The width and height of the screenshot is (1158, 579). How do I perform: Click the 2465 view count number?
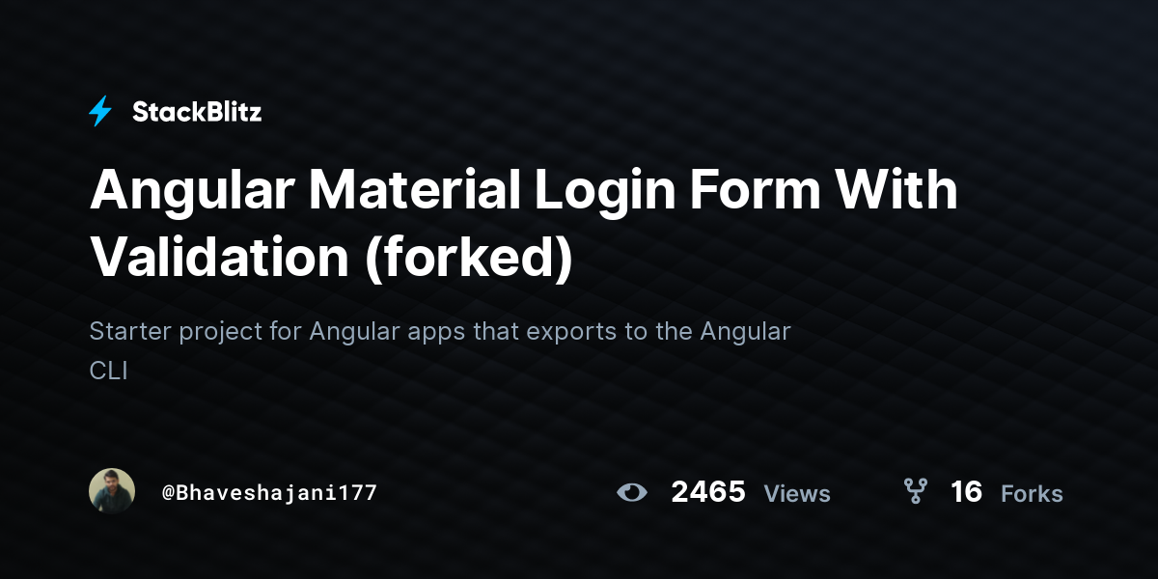coord(708,492)
